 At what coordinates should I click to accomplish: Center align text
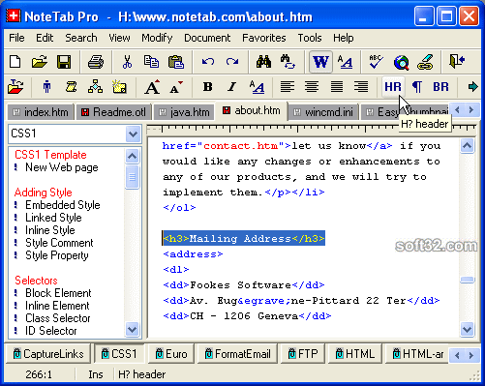pyautogui.click(x=312, y=86)
